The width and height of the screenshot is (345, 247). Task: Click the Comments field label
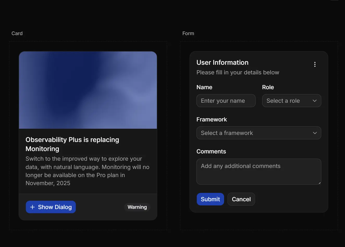tap(211, 152)
